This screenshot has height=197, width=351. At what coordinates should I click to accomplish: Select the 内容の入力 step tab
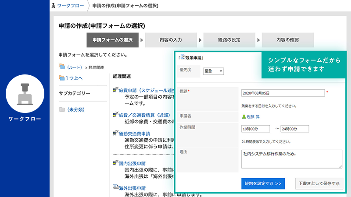pos(170,40)
